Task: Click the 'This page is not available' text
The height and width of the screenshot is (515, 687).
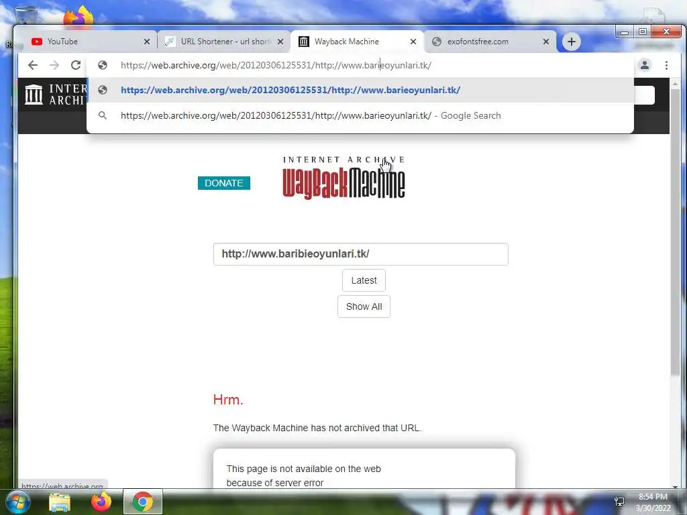Action: (x=304, y=469)
